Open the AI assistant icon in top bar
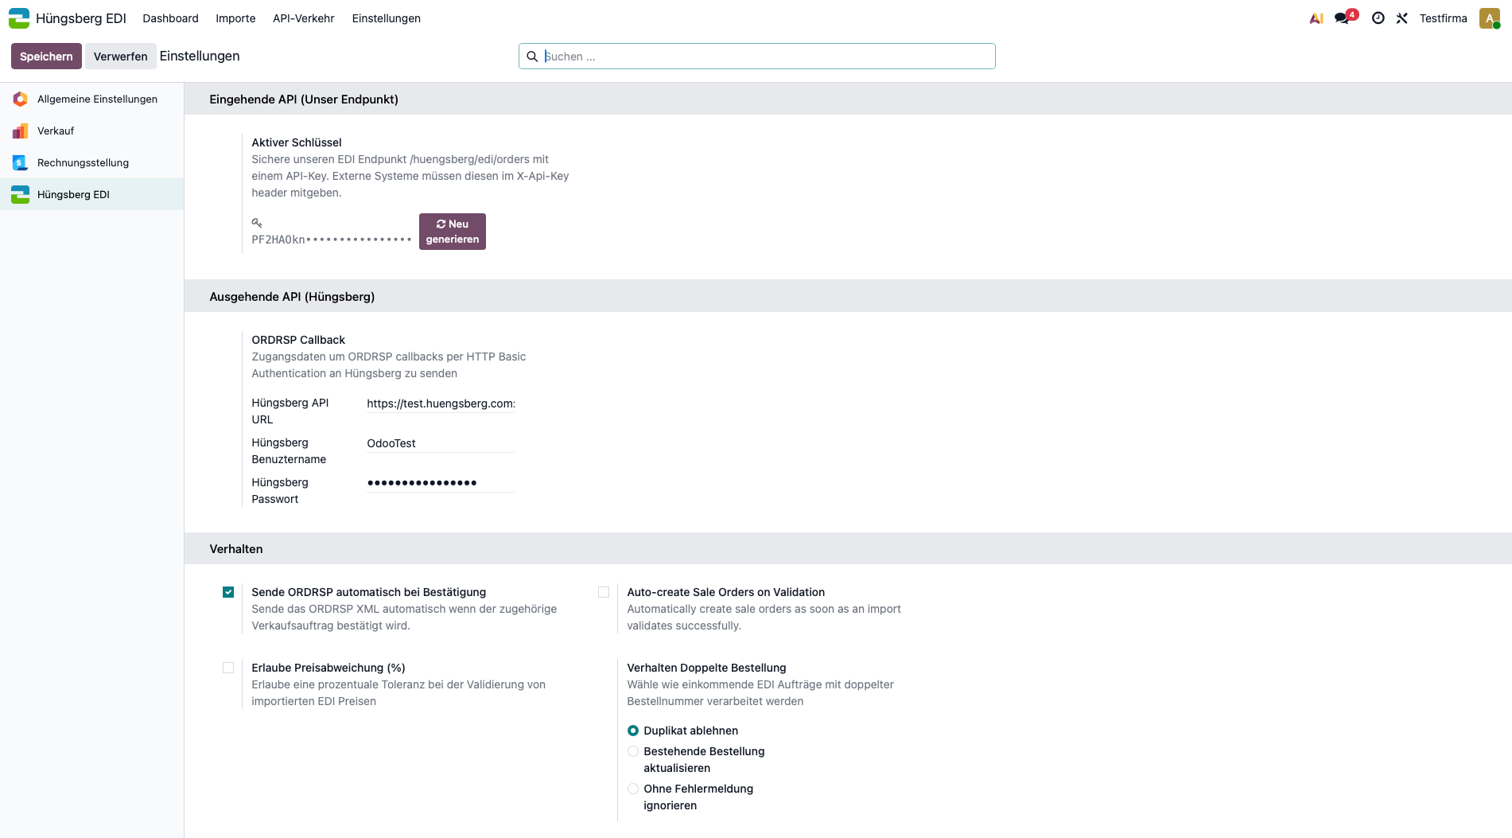This screenshot has width=1512, height=838. pos(1316,18)
